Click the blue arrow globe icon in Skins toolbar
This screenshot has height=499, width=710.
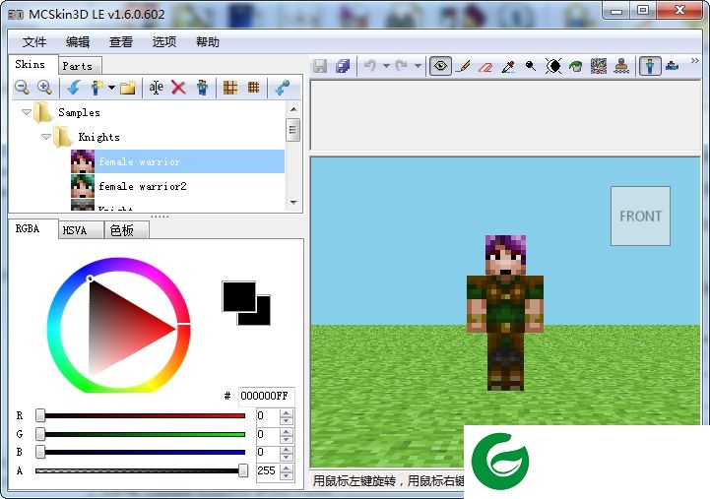coord(282,87)
